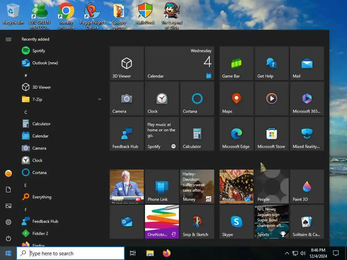The width and height of the screenshot is (347, 260).
Task: Open the Calendar live tile
Action: point(180,63)
